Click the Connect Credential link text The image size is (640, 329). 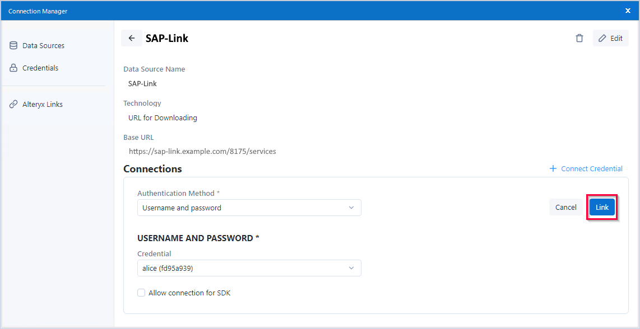pos(592,169)
